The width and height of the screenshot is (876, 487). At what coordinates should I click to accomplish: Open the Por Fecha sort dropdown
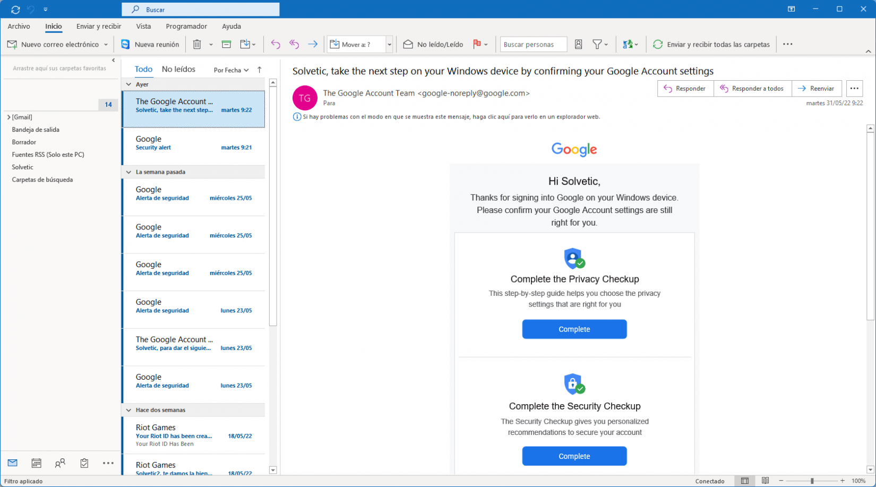pos(231,70)
